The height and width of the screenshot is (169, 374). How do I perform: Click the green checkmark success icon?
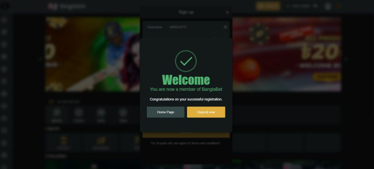[186, 61]
